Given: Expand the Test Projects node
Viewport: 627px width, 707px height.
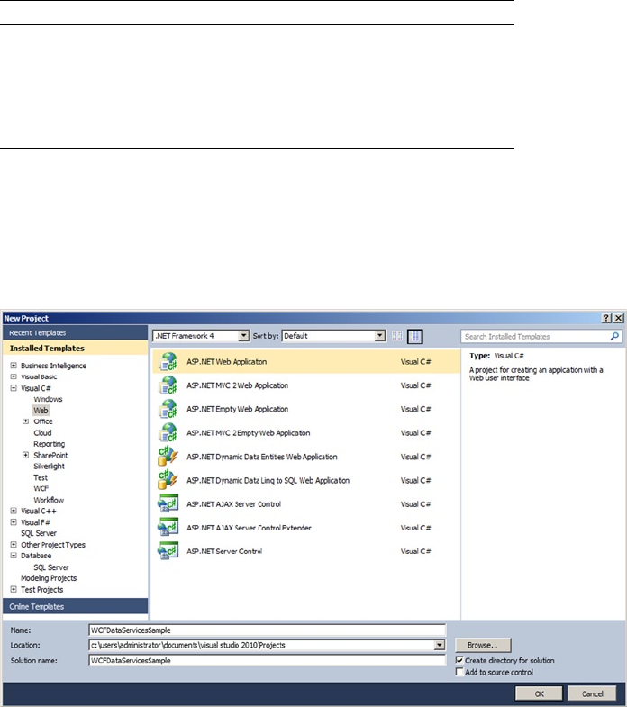Looking at the screenshot, I should [14, 589].
